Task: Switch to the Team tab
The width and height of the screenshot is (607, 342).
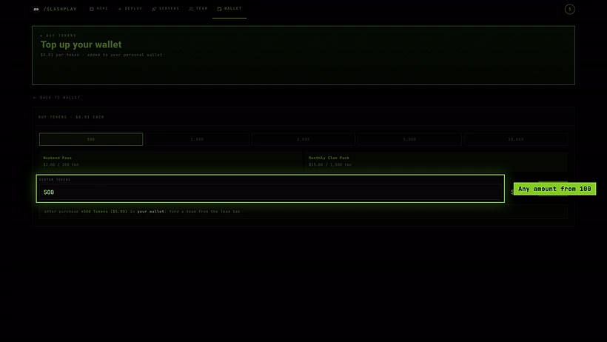Action: pyautogui.click(x=198, y=9)
